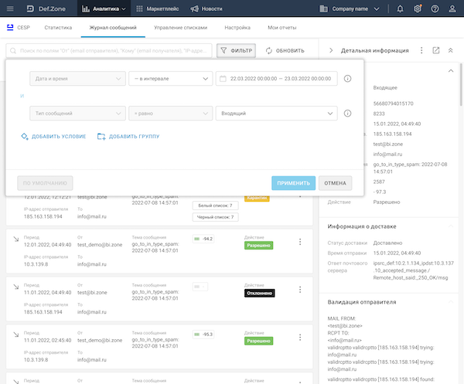
Task: Open the notifications bell
Action: click(400, 8)
